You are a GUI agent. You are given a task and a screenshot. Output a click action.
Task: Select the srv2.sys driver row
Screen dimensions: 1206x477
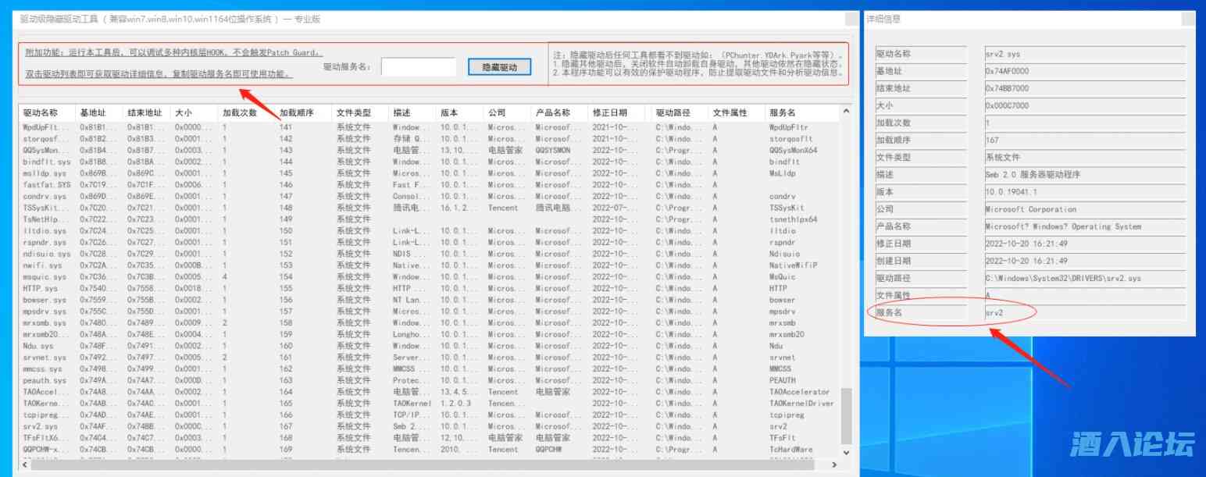(x=41, y=427)
